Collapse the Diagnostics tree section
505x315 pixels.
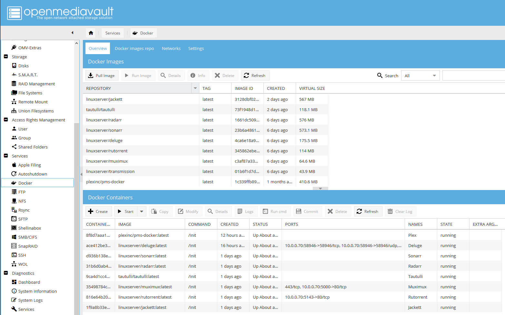pos(6,273)
